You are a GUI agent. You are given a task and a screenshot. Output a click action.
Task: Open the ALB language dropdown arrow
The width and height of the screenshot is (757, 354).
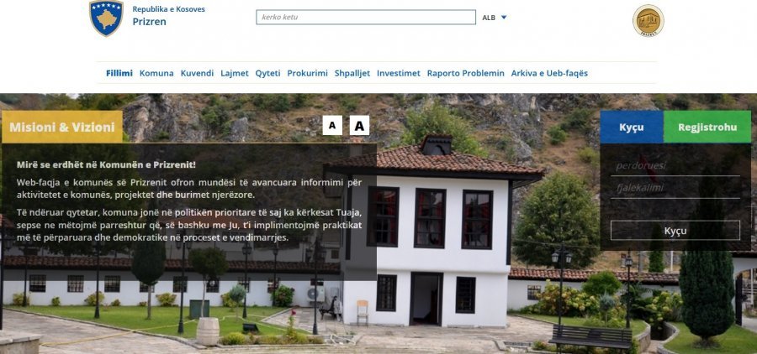coord(504,18)
